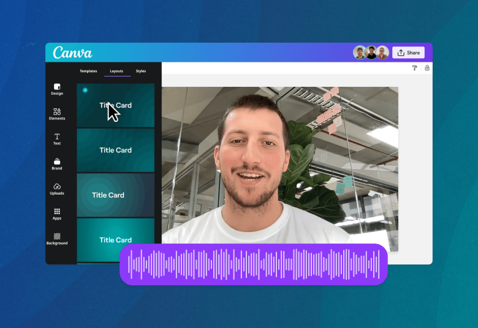Open the Uploads panel
This screenshot has height=328, width=478.
[57, 189]
